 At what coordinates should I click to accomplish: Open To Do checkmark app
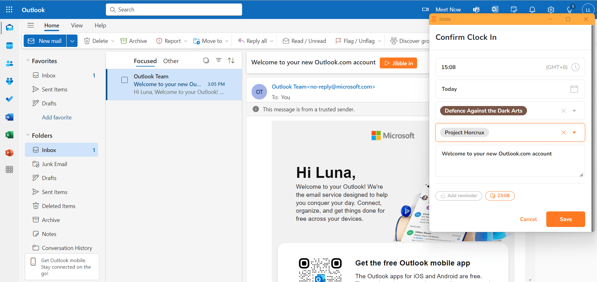coord(9,99)
